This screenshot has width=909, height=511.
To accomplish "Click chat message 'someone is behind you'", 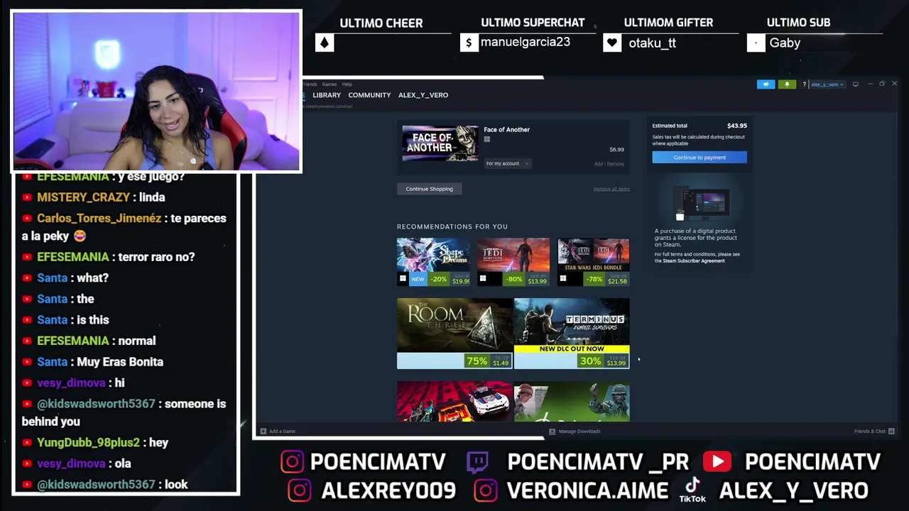I will tap(124, 412).
